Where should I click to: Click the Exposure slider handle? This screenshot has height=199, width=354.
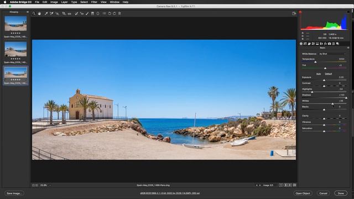pyautogui.click(x=324, y=80)
